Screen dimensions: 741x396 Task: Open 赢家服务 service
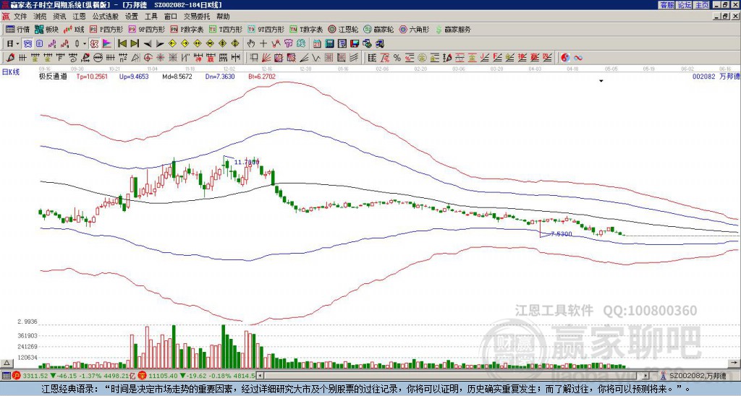coord(453,29)
